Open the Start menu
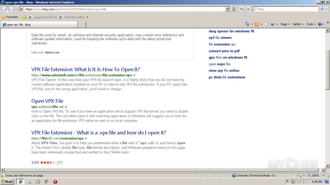330x185 pixels. pyautogui.click(x=7, y=182)
